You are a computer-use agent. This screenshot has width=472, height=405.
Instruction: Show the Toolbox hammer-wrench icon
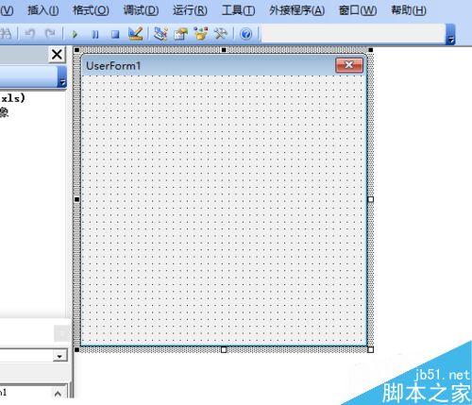click(221, 33)
